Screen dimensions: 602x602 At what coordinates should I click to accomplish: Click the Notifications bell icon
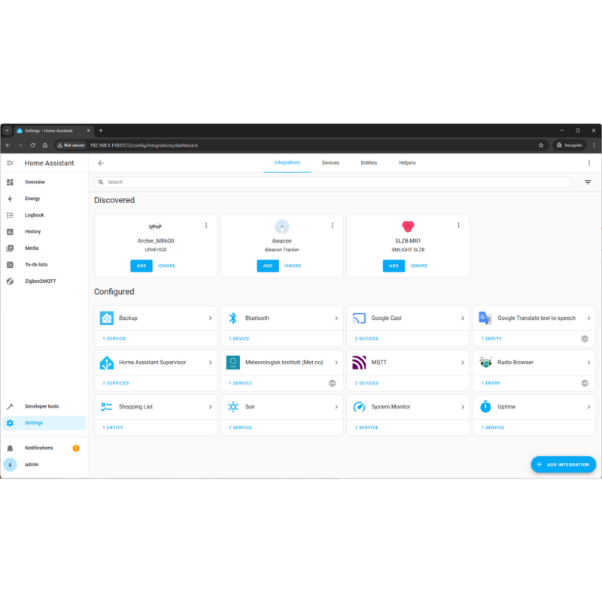coord(10,448)
